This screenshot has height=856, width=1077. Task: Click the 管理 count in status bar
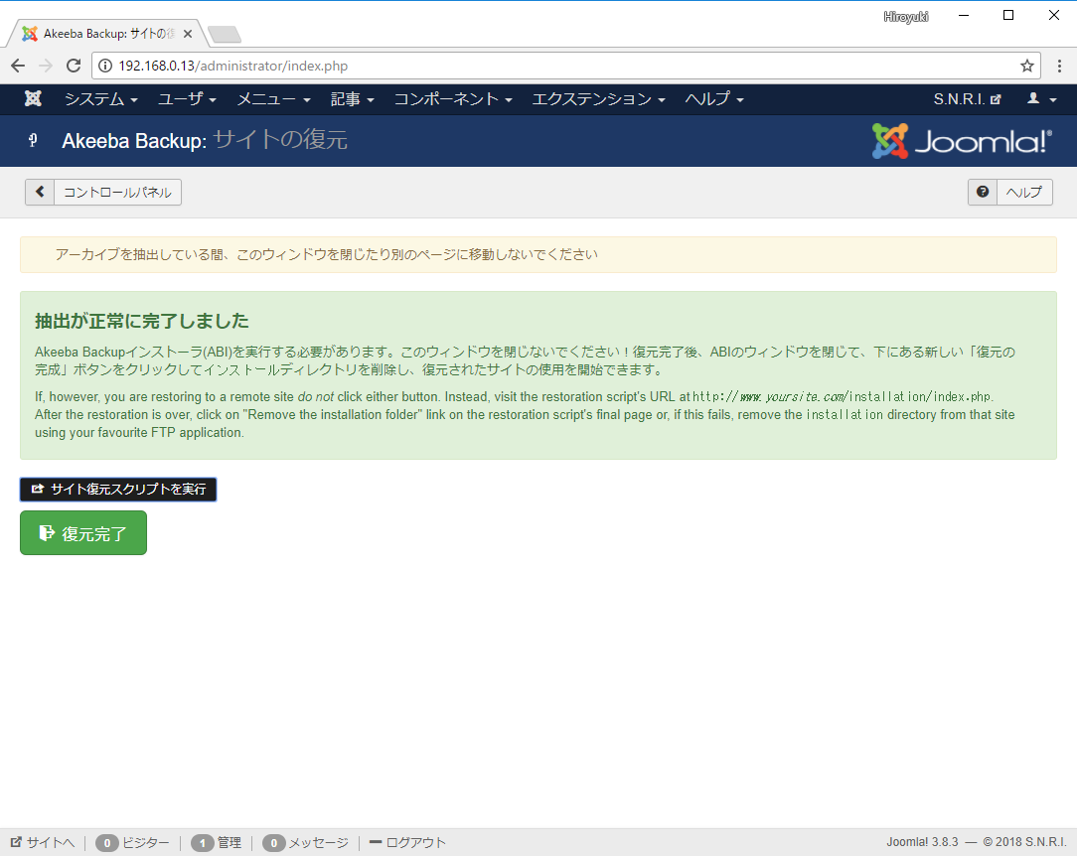click(x=217, y=842)
